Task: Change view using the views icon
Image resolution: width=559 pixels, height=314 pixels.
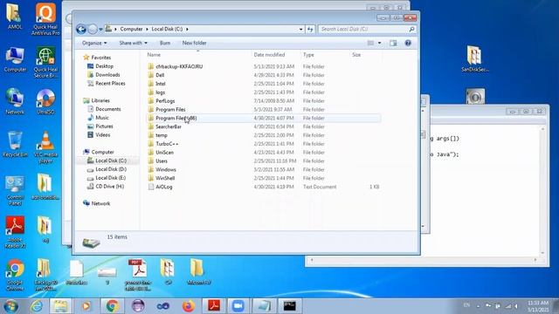Action: tap(370, 43)
